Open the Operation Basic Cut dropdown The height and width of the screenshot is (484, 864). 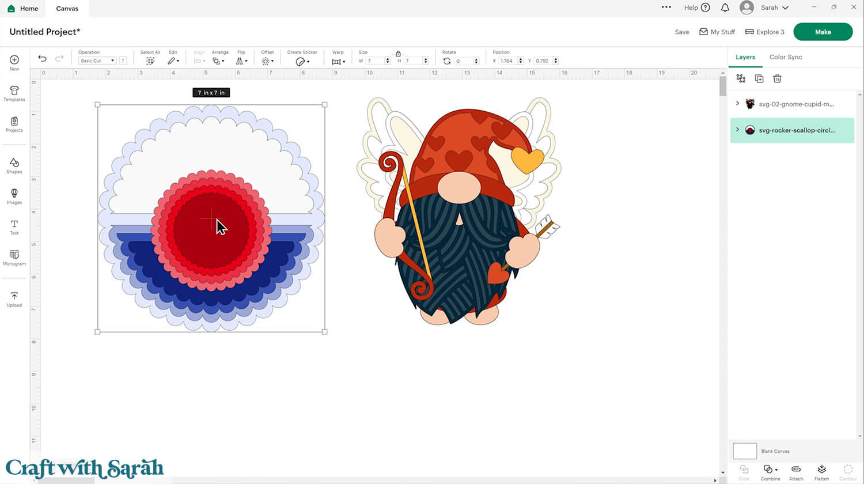pos(97,60)
